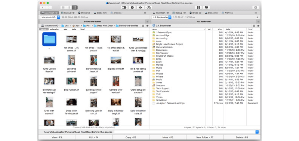Open left pane favorites star

[147, 26]
